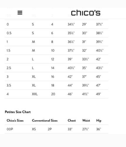Click the Chest column header

pos(72,121)
